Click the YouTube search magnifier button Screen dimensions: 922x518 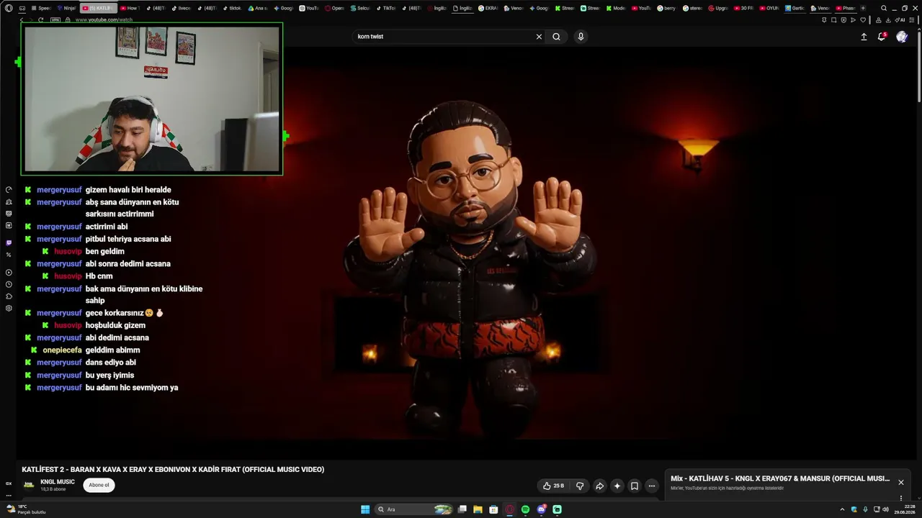556,37
